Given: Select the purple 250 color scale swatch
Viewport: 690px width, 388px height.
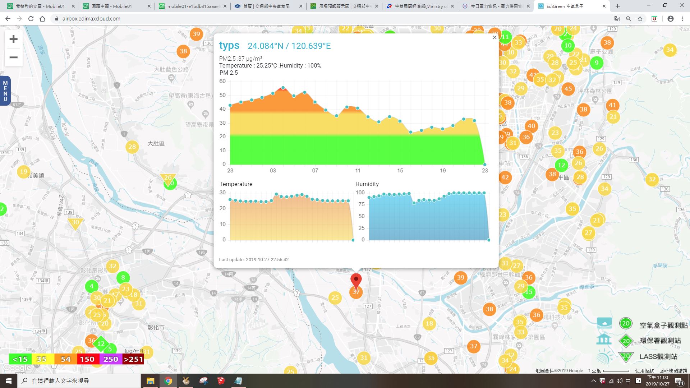Looking at the screenshot, I should tap(110, 359).
